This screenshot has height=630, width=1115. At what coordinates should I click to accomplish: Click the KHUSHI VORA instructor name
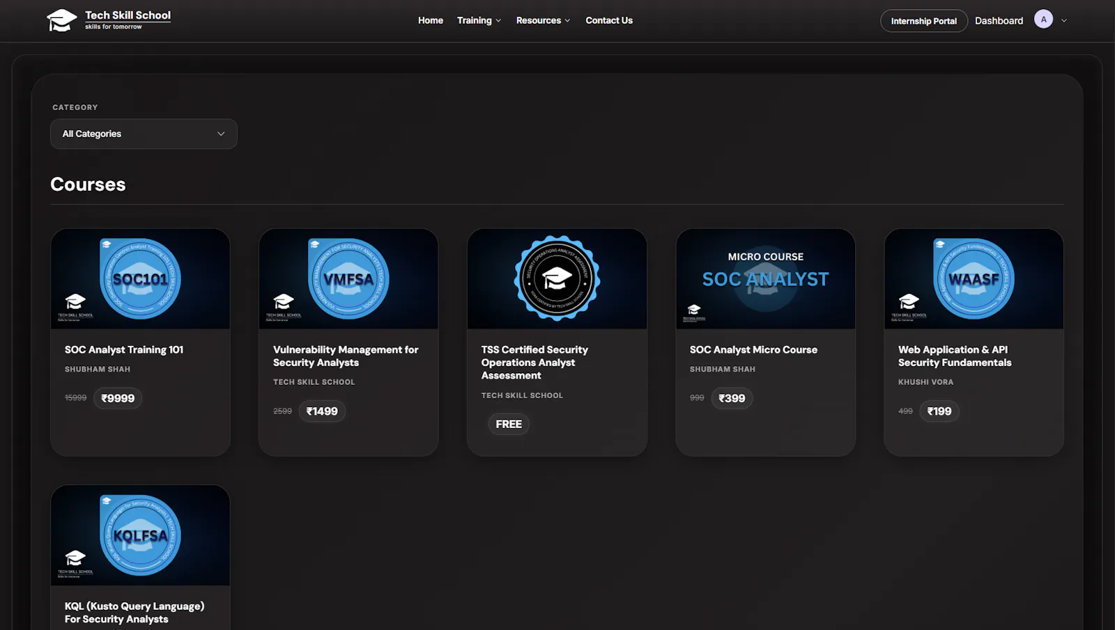coord(925,382)
